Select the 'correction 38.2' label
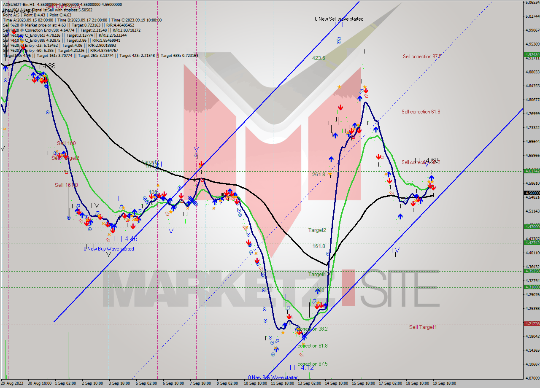The height and width of the screenshot is (388, 540). [312, 329]
